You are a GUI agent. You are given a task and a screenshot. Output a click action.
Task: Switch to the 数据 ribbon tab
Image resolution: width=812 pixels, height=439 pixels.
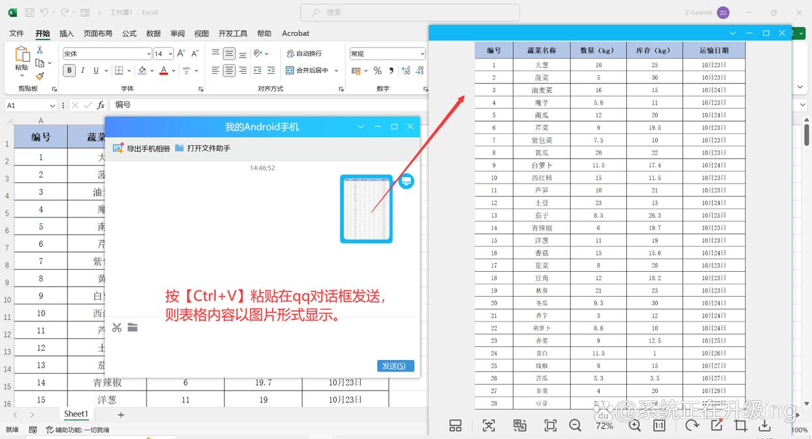click(x=154, y=33)
